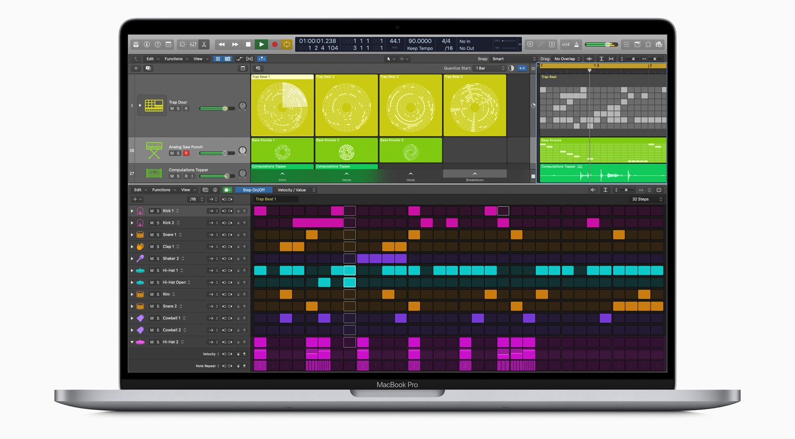The height and width of the screenshot is (439, 795).
Task: Select the Trap Beat 1 loop cell
Action: [282, 105]
